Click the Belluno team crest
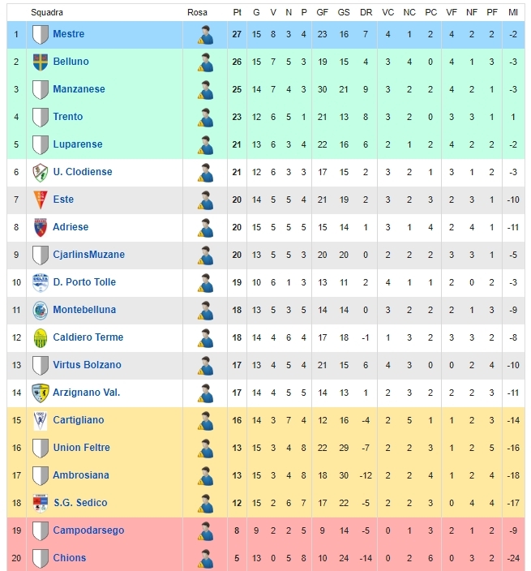This screenshot has height=571, width=531. 40,62
